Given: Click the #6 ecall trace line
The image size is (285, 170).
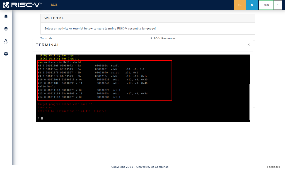Looking at the screenshot, I should click(78, 66).
